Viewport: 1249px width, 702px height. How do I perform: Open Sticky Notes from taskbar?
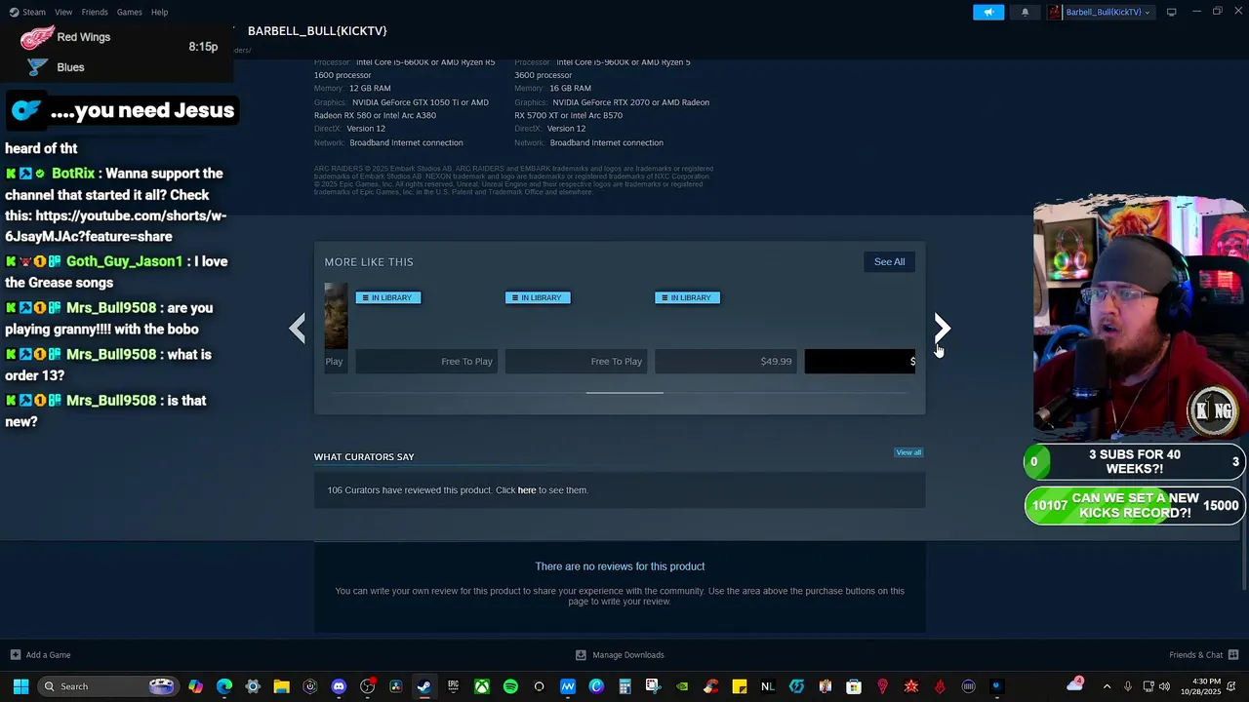tap(739, 686)
